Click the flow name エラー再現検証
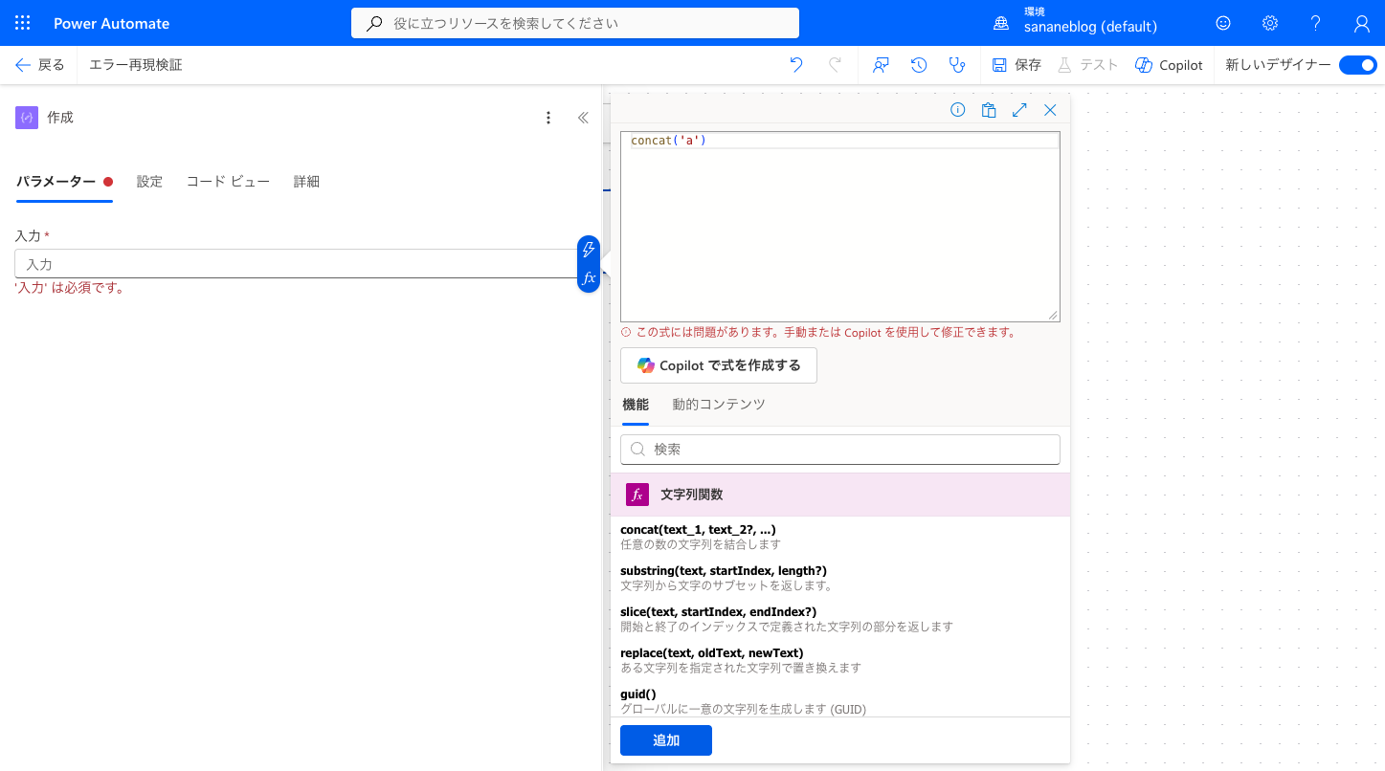This screenshot has width=1385, height=771. pos(136,65)
